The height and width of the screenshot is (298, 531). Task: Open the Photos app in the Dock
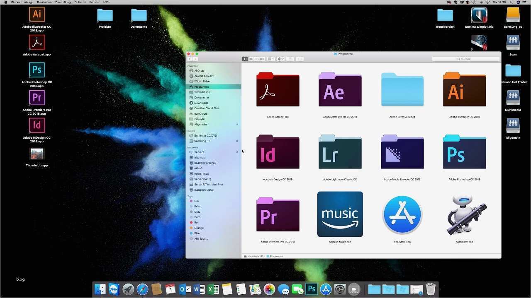tap(270, 289)
